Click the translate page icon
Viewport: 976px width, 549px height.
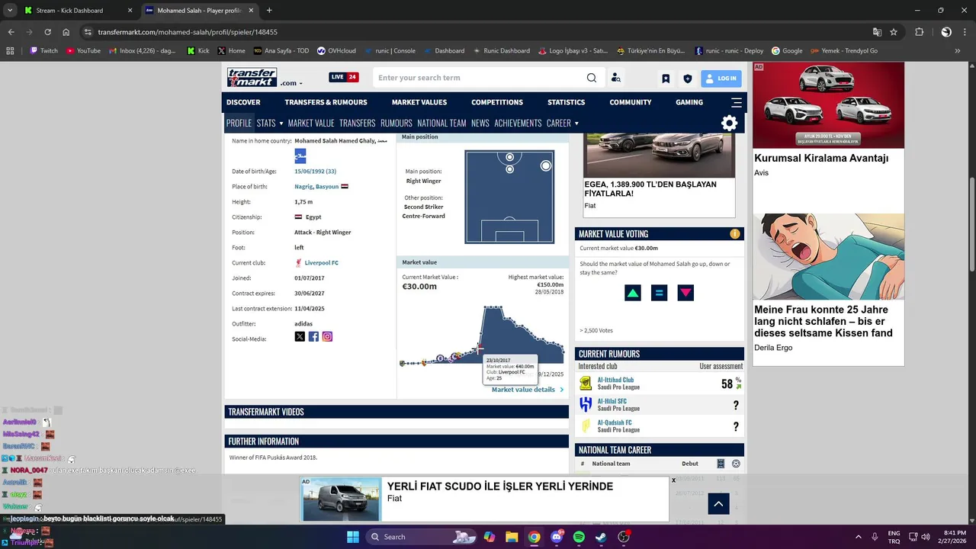(x=877, y=32)
